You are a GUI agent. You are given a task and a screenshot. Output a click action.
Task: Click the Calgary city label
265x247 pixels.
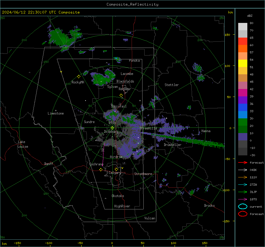115,173
